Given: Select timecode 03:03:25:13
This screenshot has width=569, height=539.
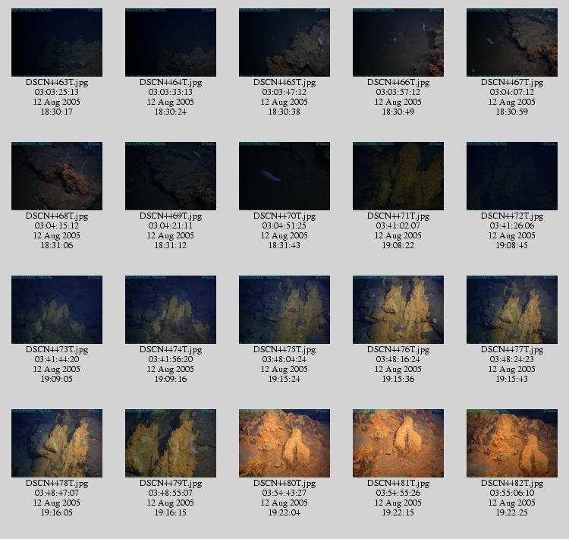Looking at the screenshot, I should pos(57,92).
